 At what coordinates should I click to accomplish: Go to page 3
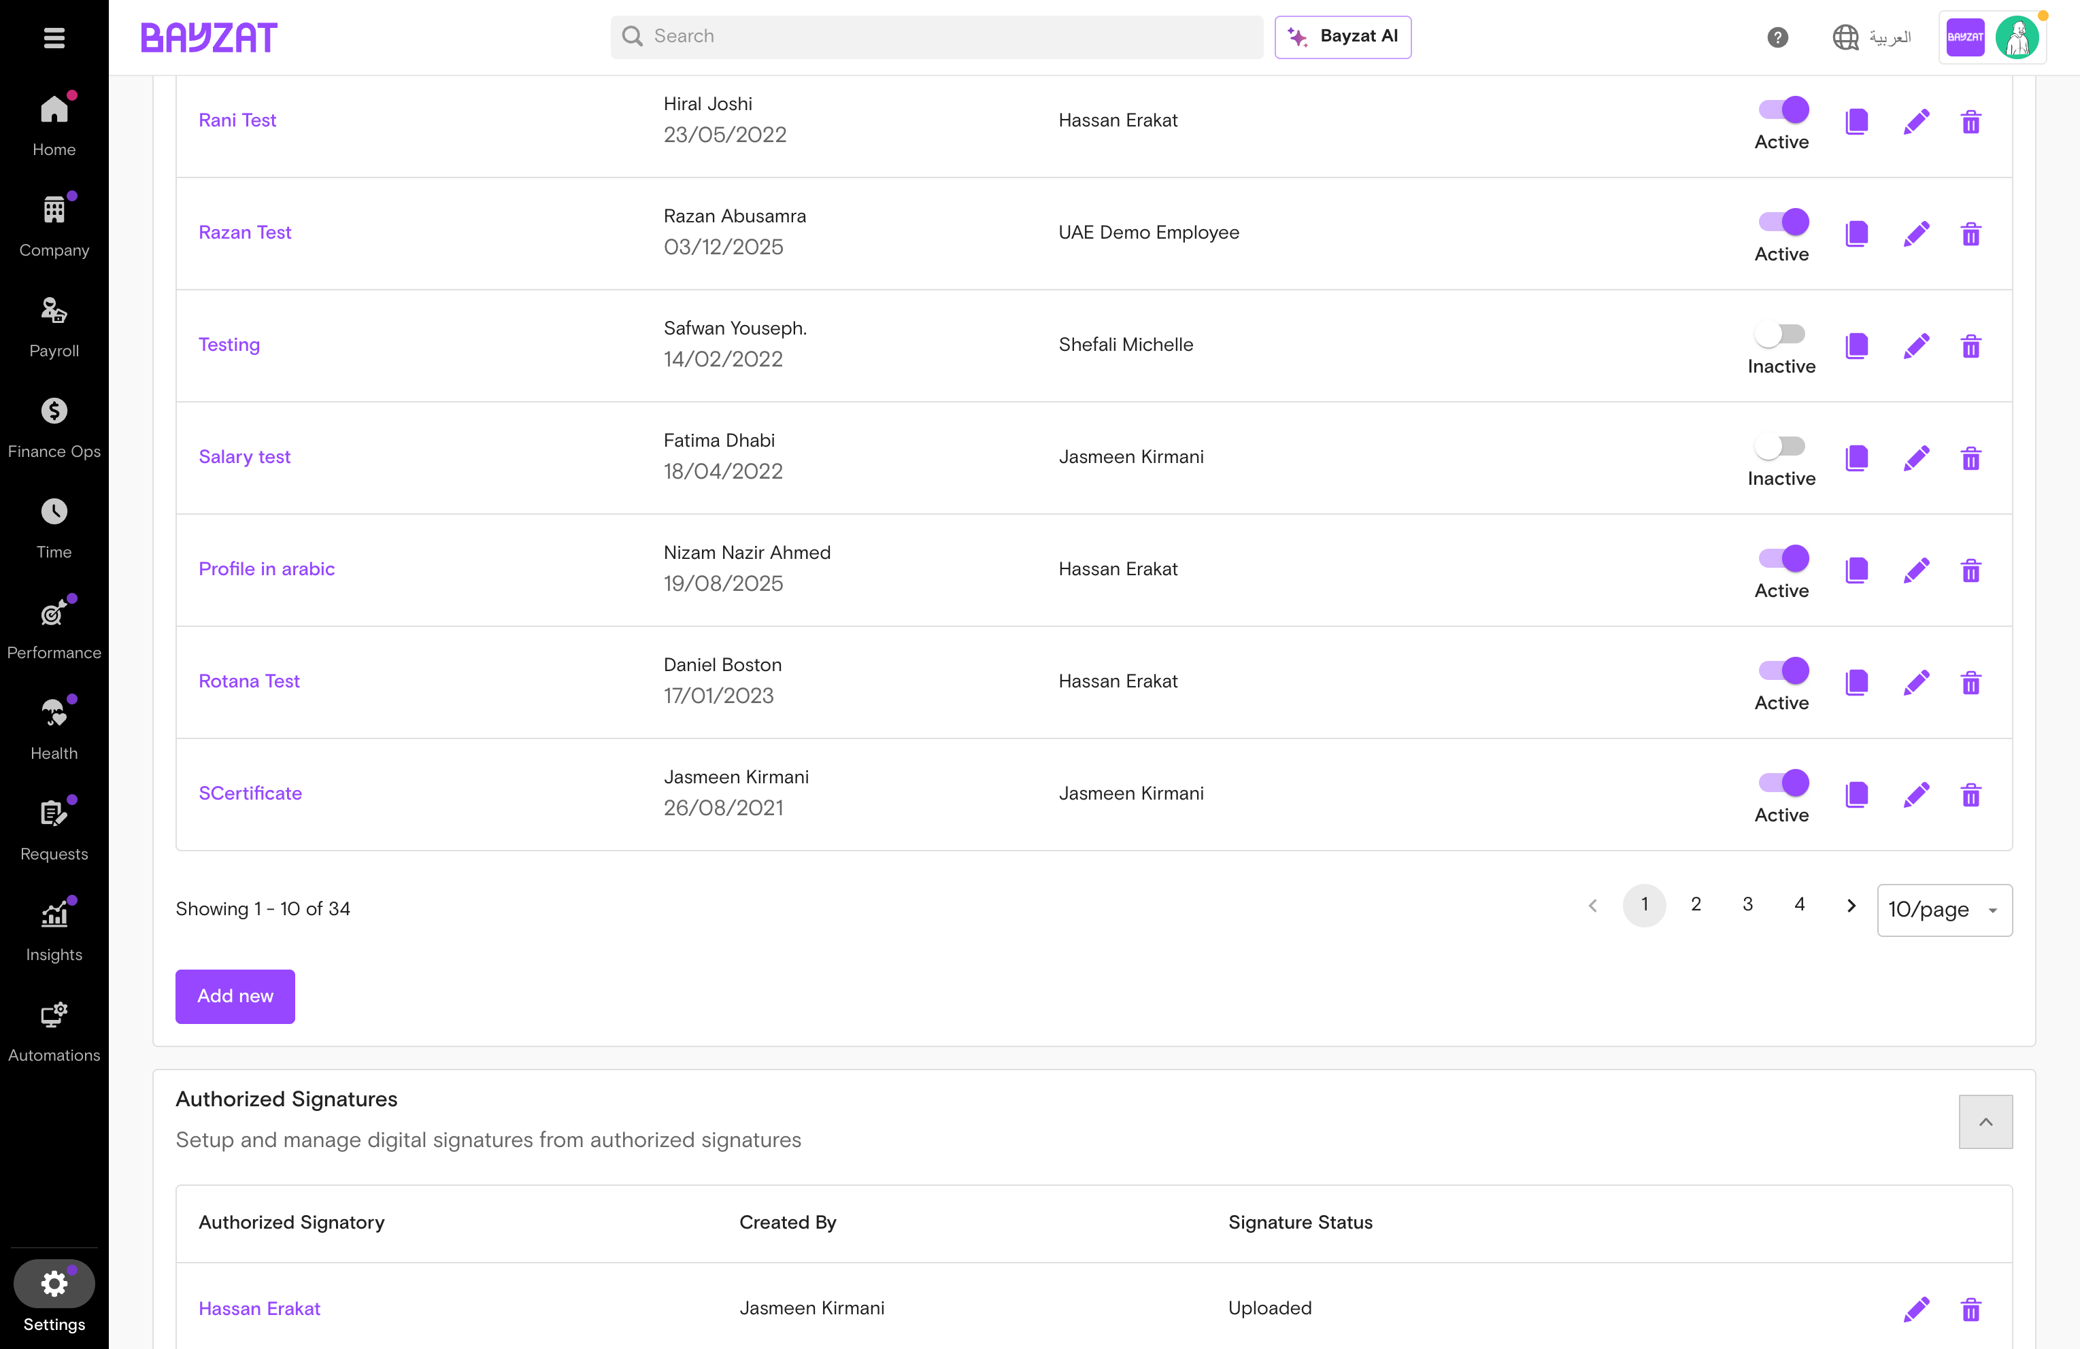[1747, 905]
